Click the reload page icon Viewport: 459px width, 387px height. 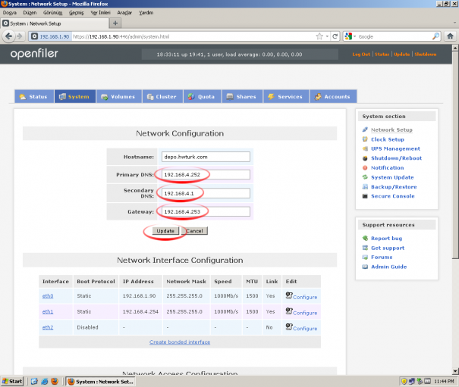click(x=335, y=36)
